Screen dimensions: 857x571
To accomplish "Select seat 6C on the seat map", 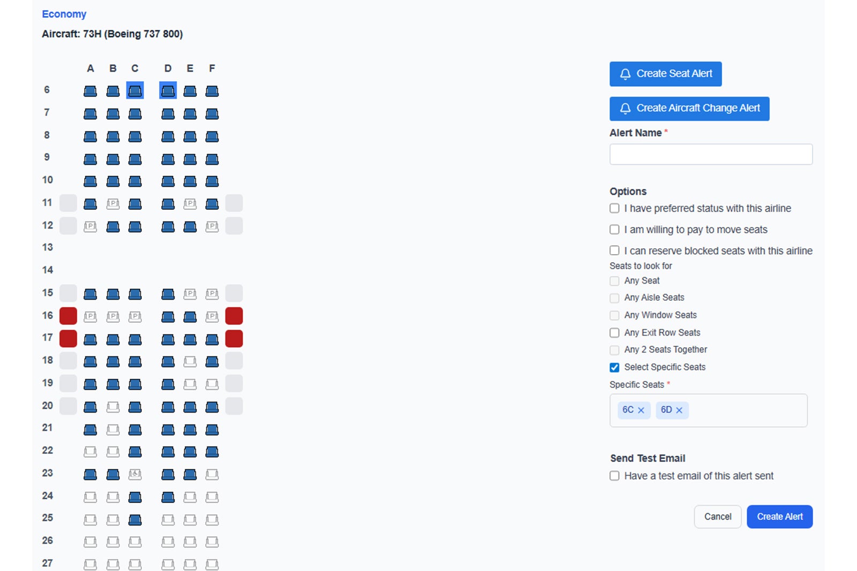I will 135,91.
